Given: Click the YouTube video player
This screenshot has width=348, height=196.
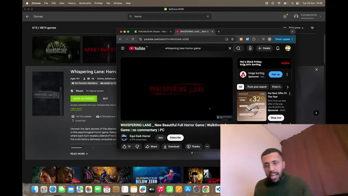Looking at the screenshot, I should pos(177,89).
